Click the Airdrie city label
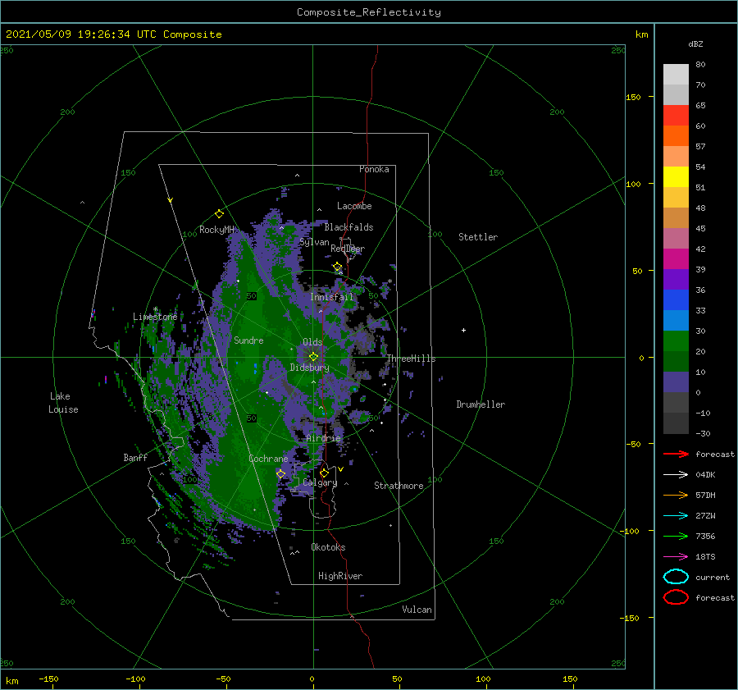 pos(323,438)
